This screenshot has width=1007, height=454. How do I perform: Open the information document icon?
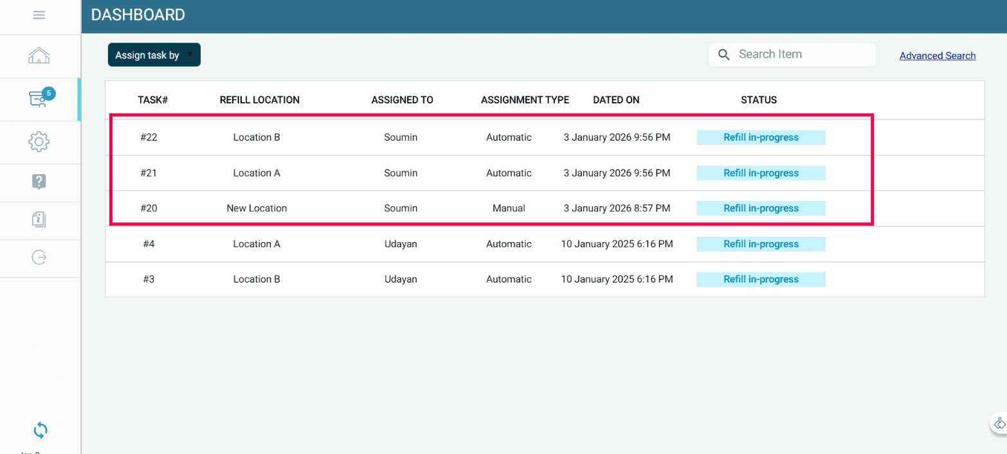pos(39,220)
